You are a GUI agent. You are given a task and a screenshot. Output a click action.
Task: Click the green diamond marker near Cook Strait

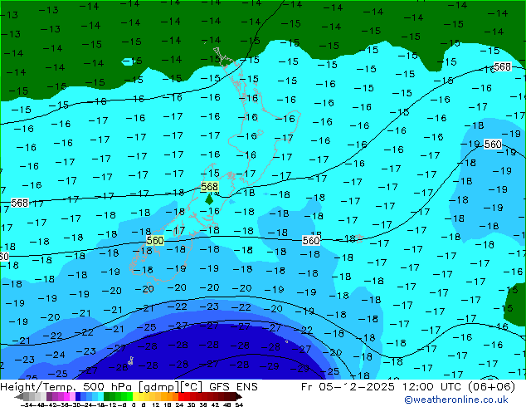coord(209,199)
